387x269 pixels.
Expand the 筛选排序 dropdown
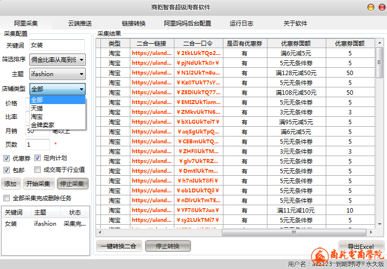pyautogui.click(x=57, y=59)
